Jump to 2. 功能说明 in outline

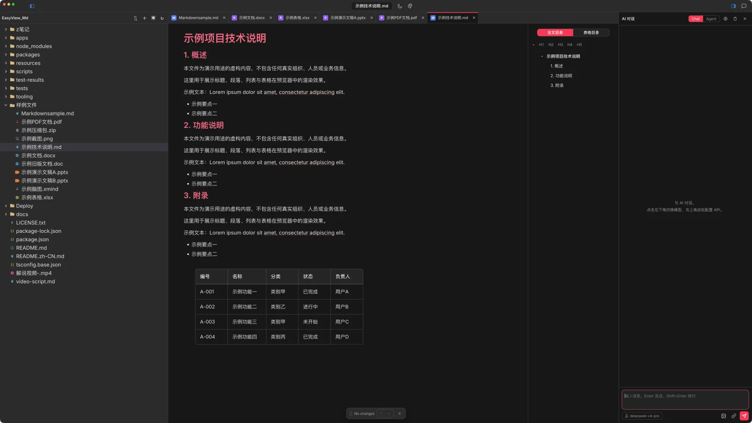click(x=561, y=76)
